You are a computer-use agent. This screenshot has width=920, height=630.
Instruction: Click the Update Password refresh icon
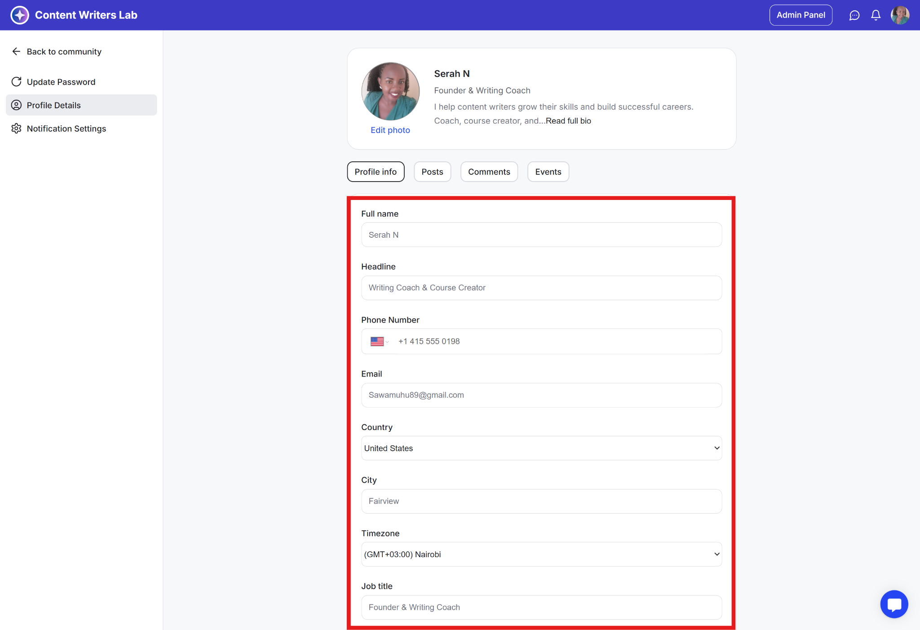pos(16,82)
